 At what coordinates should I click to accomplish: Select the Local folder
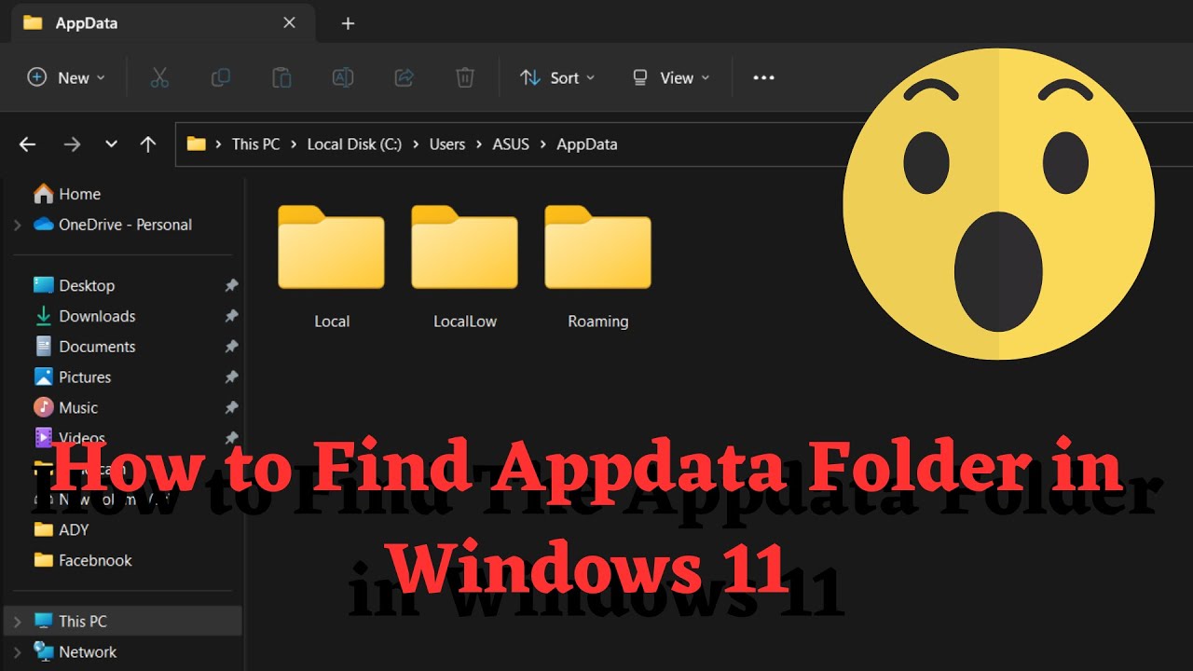[331, 267]
